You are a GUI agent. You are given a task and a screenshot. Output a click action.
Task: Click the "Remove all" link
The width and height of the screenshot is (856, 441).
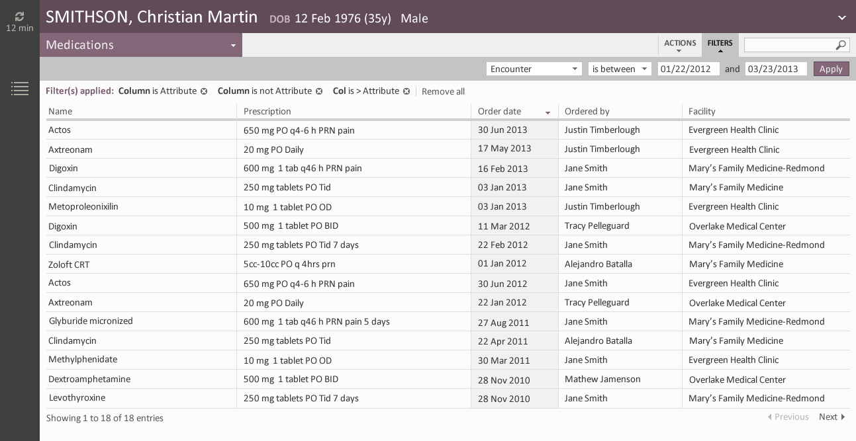pos(443,91)
